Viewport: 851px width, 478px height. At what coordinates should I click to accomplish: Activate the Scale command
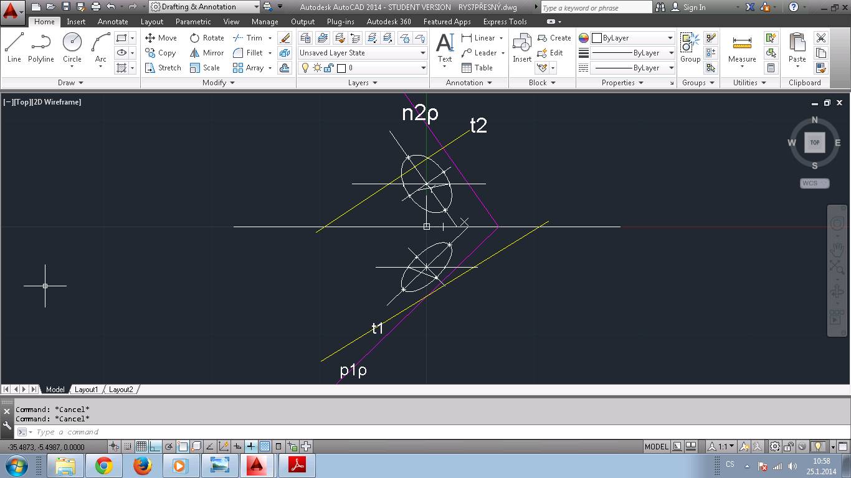pos(205,68)
